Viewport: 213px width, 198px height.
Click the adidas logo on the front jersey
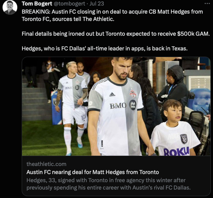(112, 95)
